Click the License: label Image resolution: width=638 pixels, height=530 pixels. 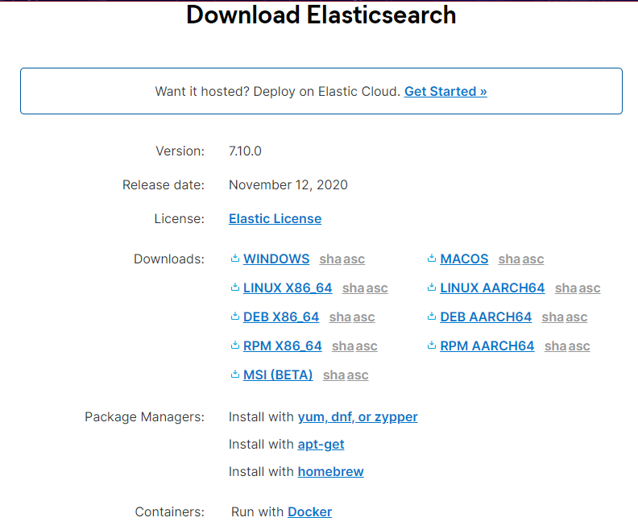(180, 219)
